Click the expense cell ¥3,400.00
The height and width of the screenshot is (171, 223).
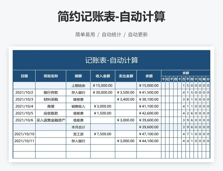click(126, 99)
